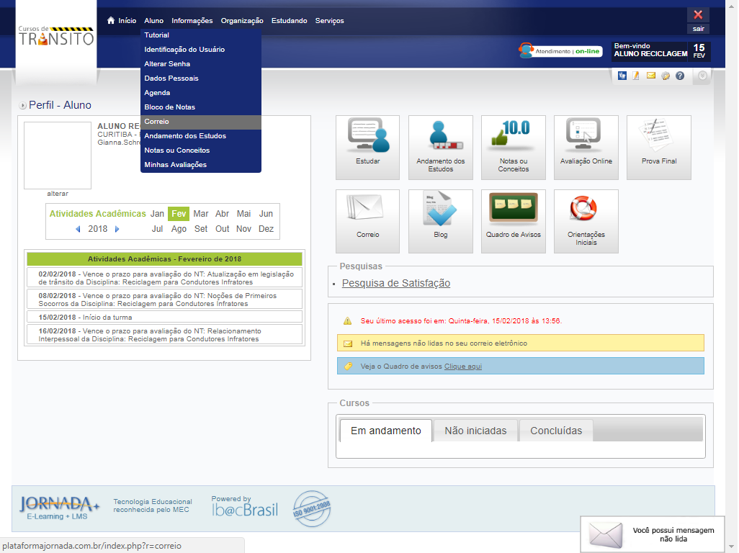Select Mar in the activities calendar
Screen dimensions: 739x553
click(x=201, y=214)
